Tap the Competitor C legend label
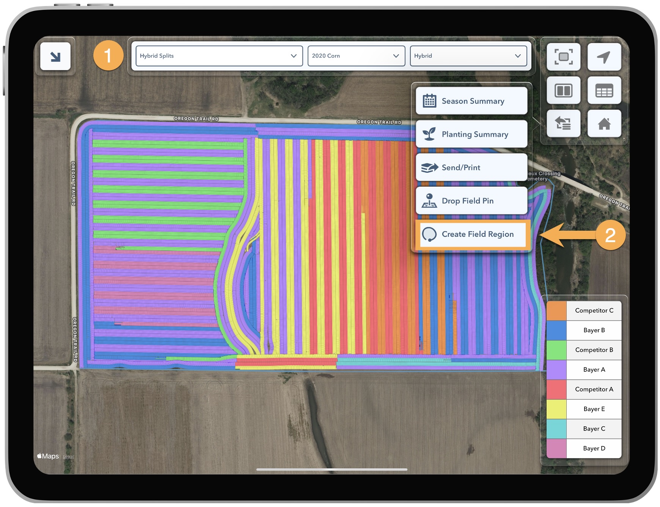Image resolution: width=660 pixels, height=507 pixels. tap(594, 311)
